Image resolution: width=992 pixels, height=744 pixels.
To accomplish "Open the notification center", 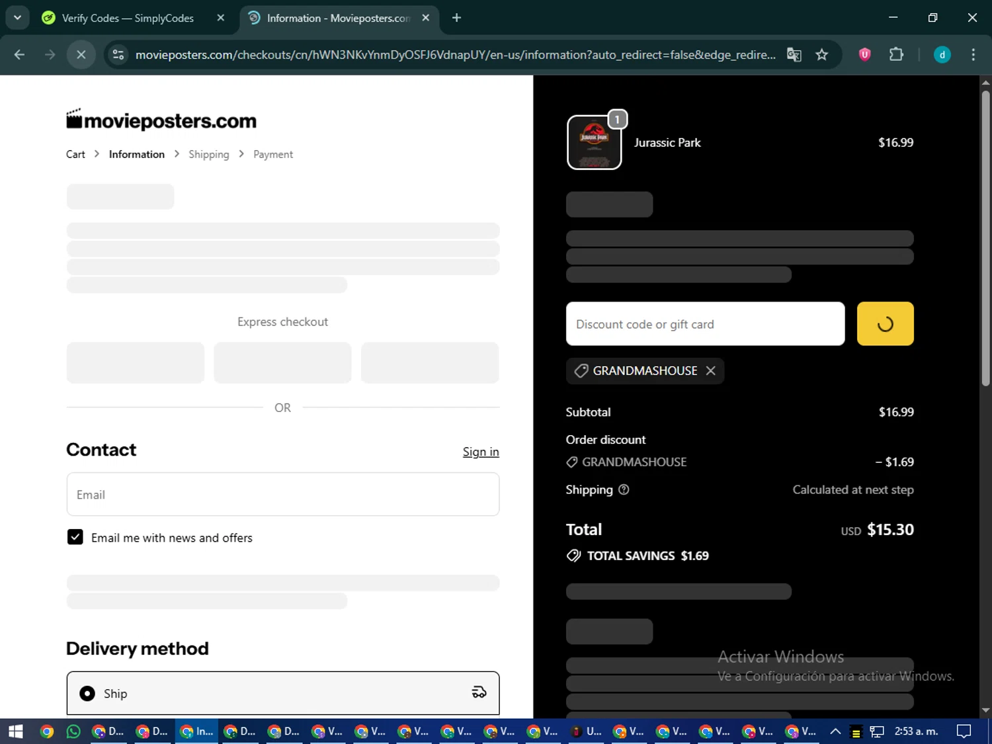I will (964, 731).
